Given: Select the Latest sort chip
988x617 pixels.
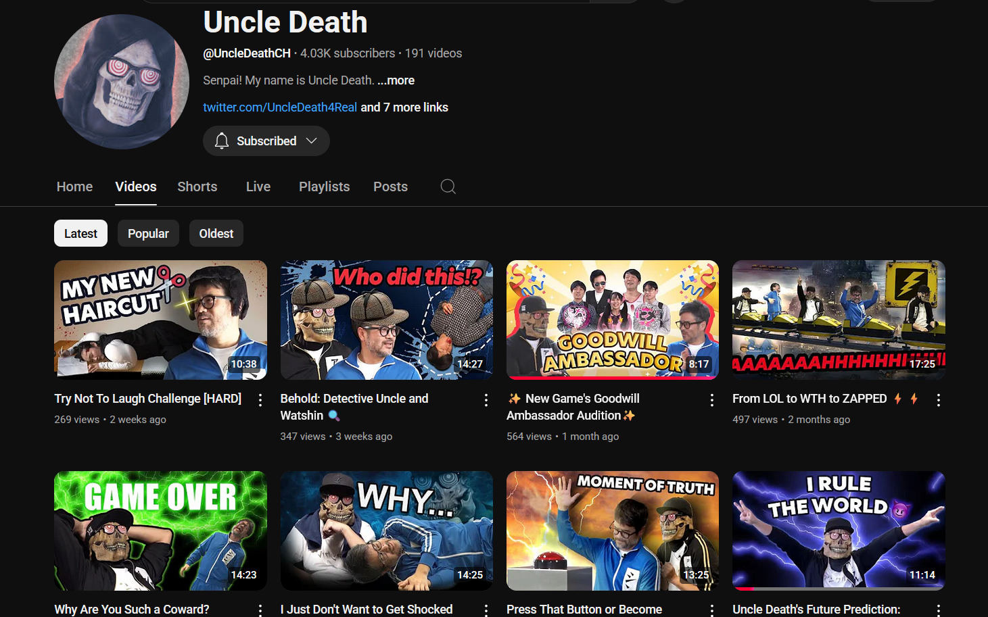Looking at the screenshot, I should pos(80,233).
